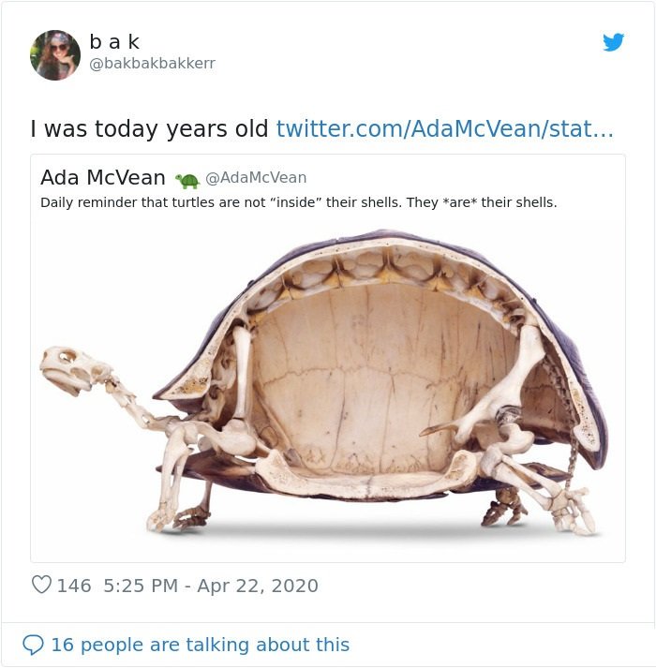656x668 pixels.
Task: Open the "b a k" display name
Action: pyautogui.click(x=114, y=42)
